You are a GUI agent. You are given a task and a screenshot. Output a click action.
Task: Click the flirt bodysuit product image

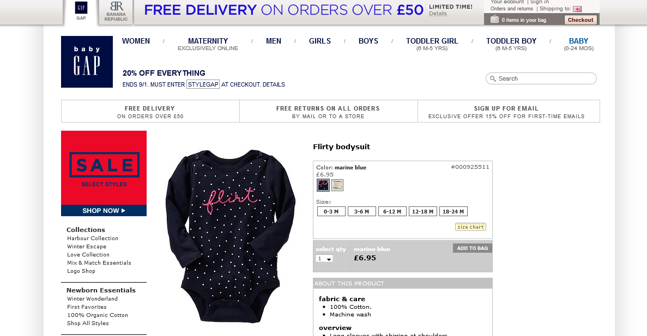point(231,236)
